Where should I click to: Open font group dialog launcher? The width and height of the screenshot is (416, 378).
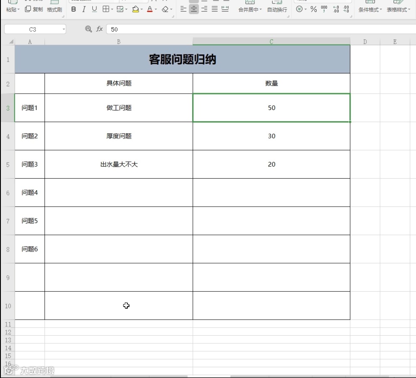point(173,16)
